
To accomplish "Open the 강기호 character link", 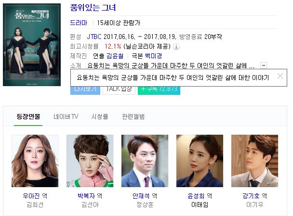I will 251,196.
